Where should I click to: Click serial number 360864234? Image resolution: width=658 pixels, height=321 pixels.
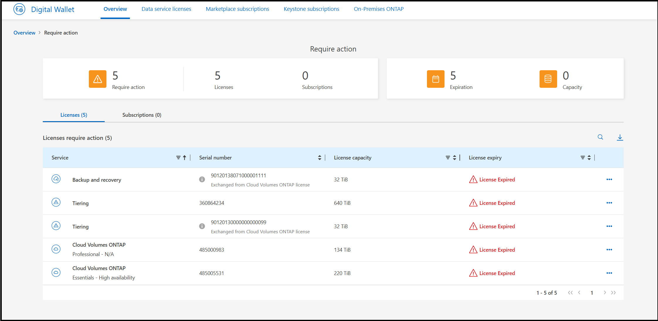(212, 203)
